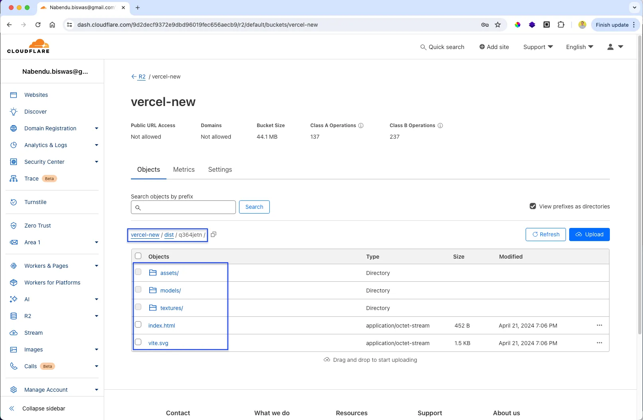Focus the search objects by prefix field

tap(183, 207)
